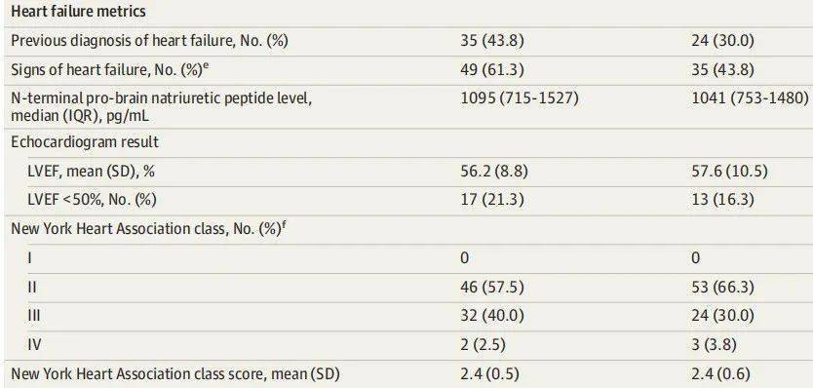Select the NYHA class IV row label
Image resolution: width=813 pixels, height=388 pixels.
34,344
